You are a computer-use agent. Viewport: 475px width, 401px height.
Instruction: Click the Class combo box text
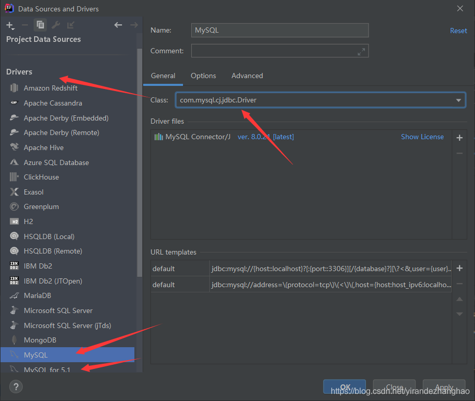[x=218, y=100]
